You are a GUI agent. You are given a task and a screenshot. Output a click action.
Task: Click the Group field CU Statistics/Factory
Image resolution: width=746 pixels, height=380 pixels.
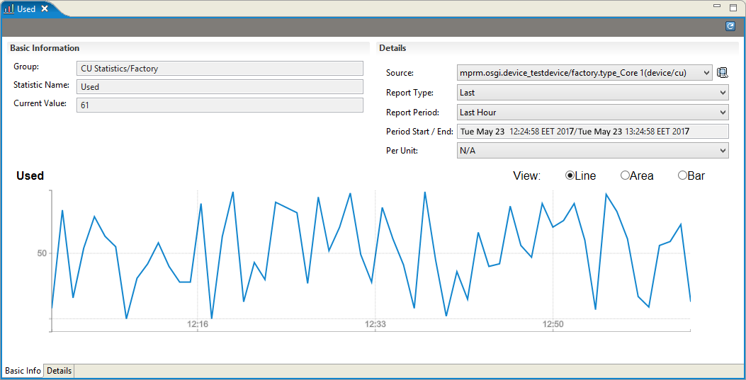pos(220,69)
